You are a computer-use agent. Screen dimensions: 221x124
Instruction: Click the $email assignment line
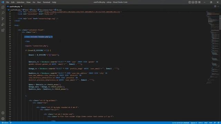coord(44,55)
